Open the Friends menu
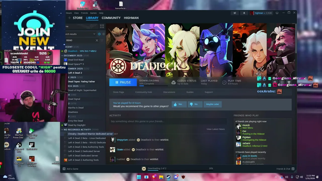 click(x=85, y=13)
